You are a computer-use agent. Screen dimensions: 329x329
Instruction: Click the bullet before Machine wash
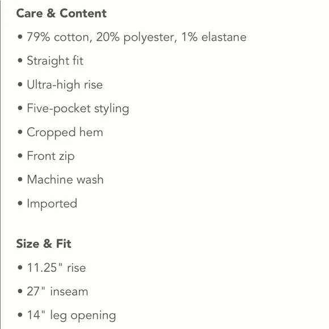click(20, 179)
